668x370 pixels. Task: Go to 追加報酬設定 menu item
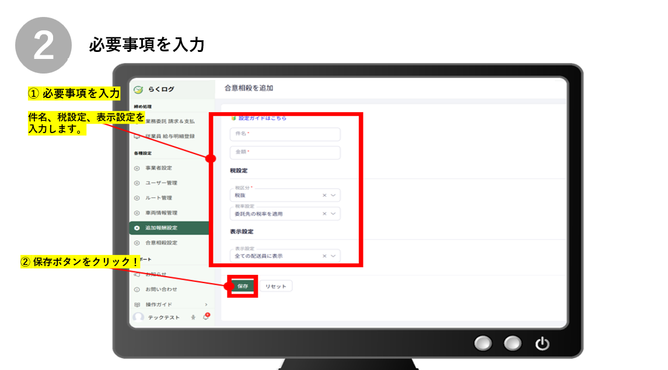(x=161, y=228)
